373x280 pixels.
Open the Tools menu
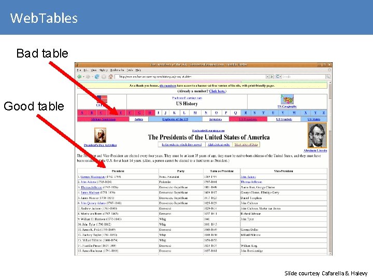tap(130, 70)
